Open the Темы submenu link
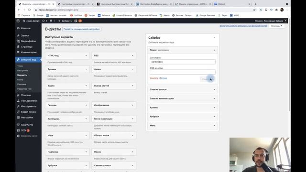Viewport: 306px width, 172px height. [20, 66]
